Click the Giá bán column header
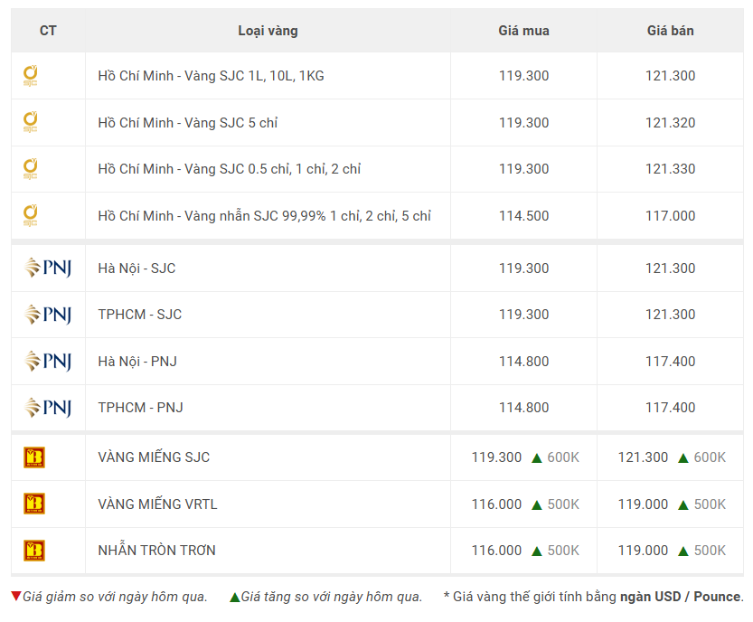This screenshot has height=622, width=753. pos(670,31)
